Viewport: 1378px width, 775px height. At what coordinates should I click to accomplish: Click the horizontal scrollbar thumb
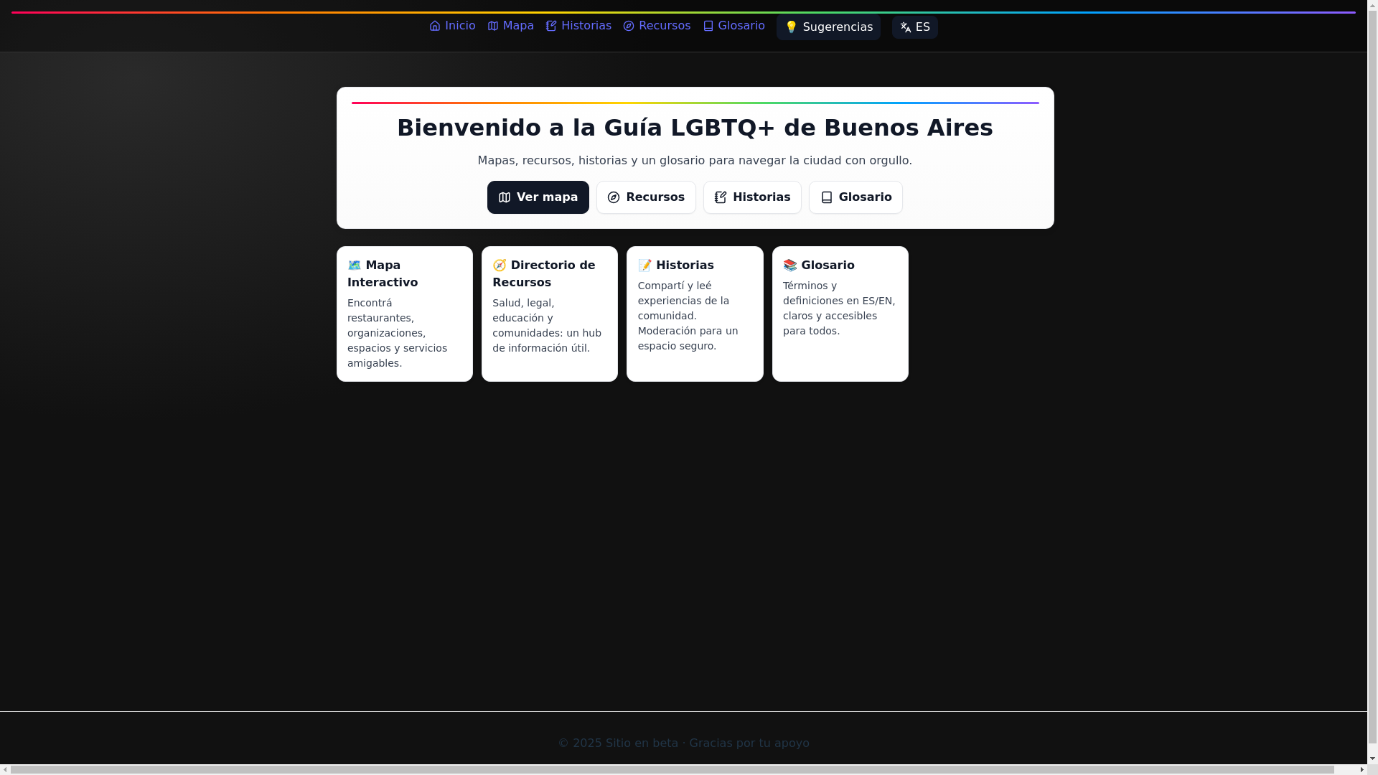pos(672,770)
